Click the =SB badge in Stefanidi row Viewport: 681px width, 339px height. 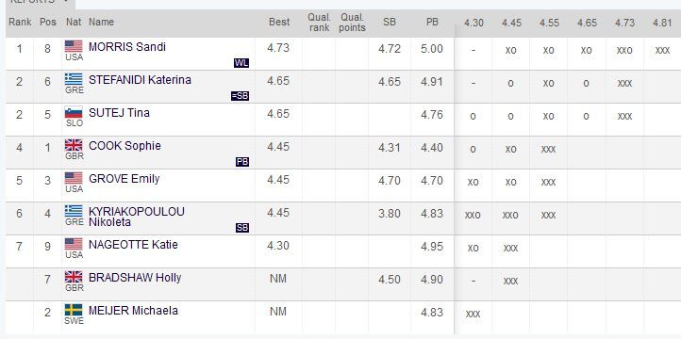(x=241, y=96)
